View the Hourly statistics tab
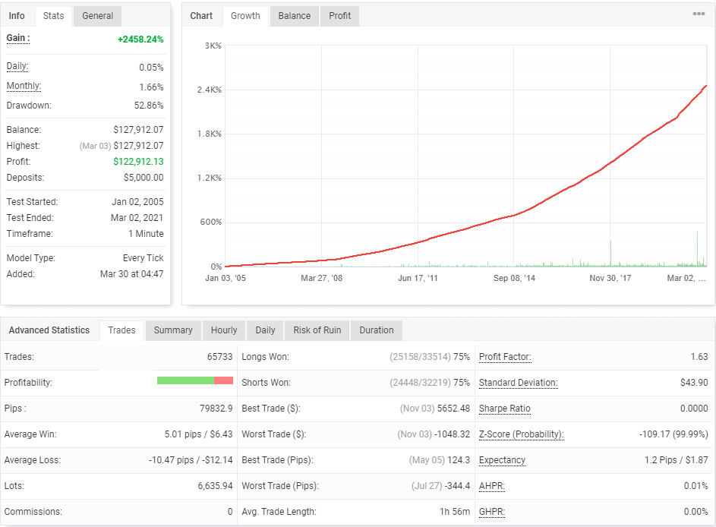 click(224, 330)
